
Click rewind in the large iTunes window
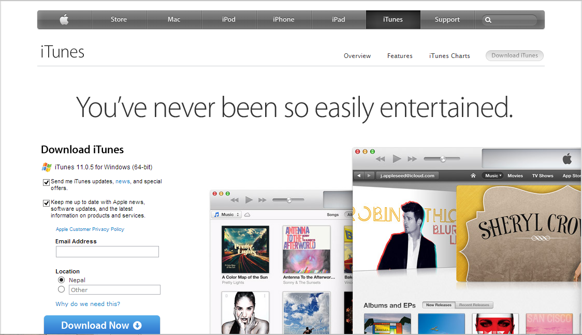(x=380, y=159)
